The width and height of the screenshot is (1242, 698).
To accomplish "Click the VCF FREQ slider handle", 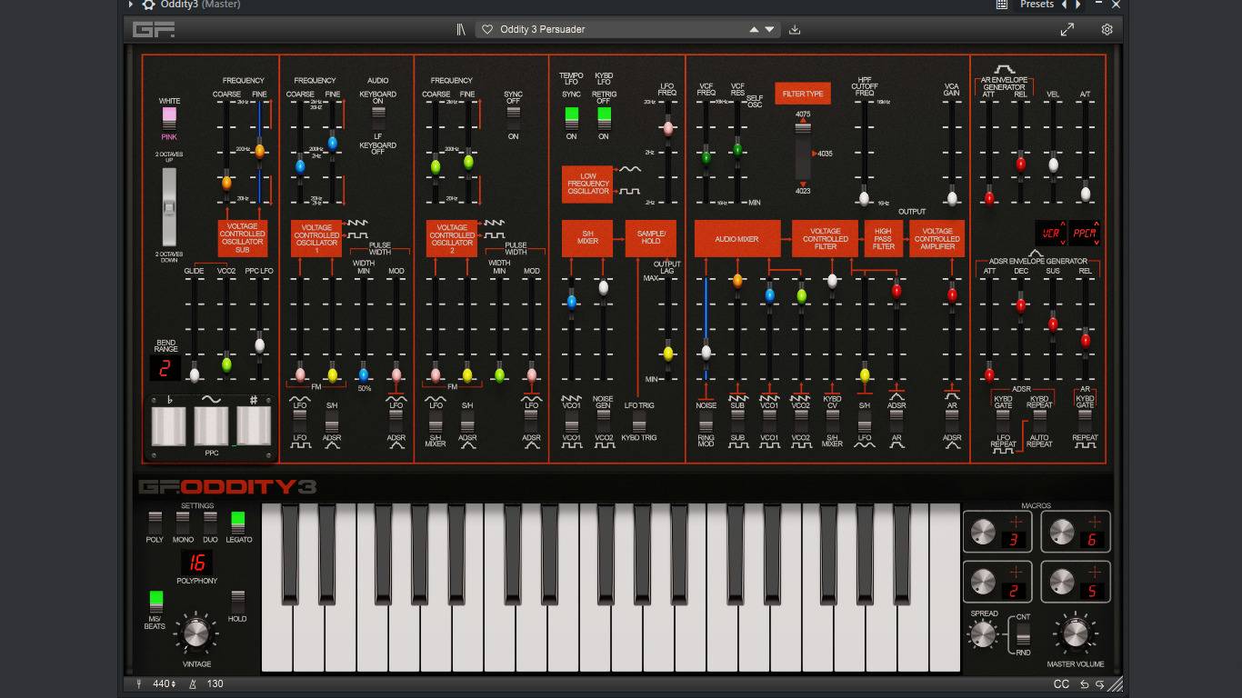I will point(706,157).
